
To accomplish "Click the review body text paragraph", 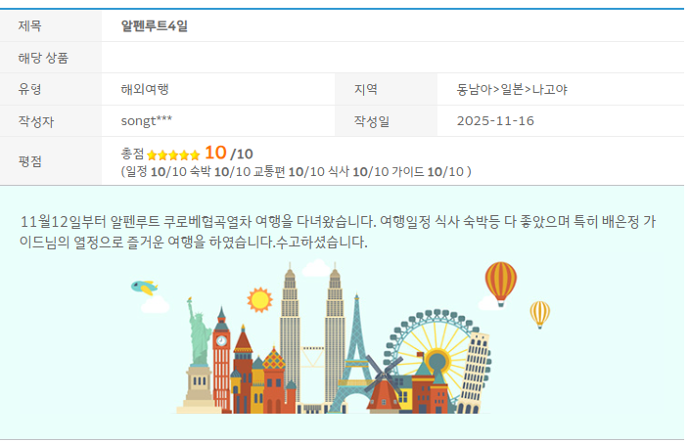I will (x=341, y=231).
